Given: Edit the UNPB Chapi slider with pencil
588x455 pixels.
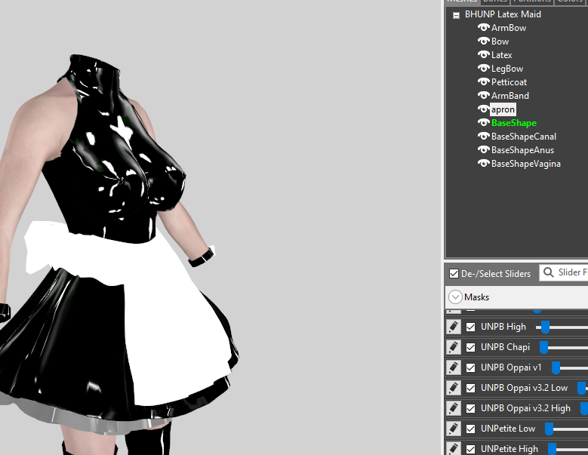Looking at the screenshot, I should click(453, 347).
